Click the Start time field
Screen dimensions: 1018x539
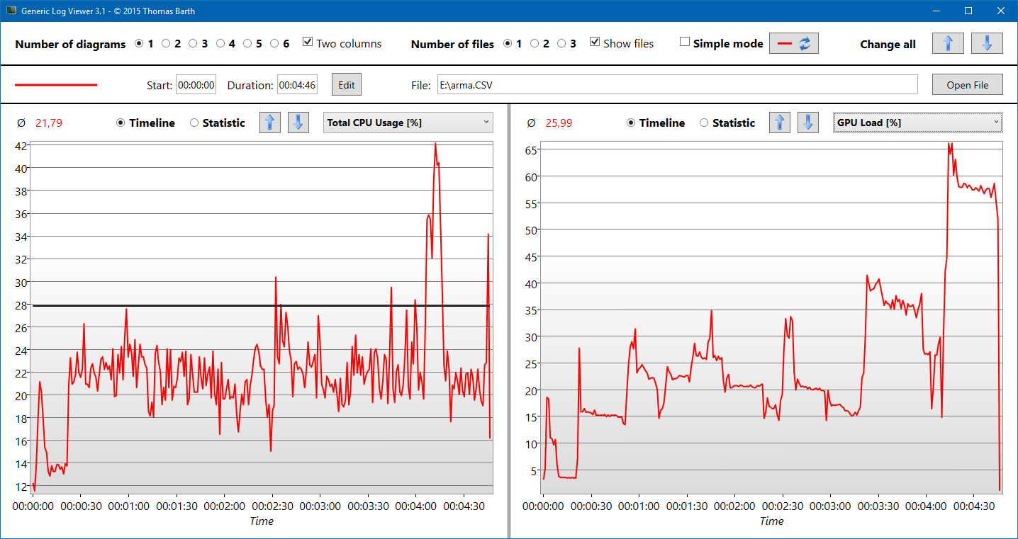click(x=196, y=85)
